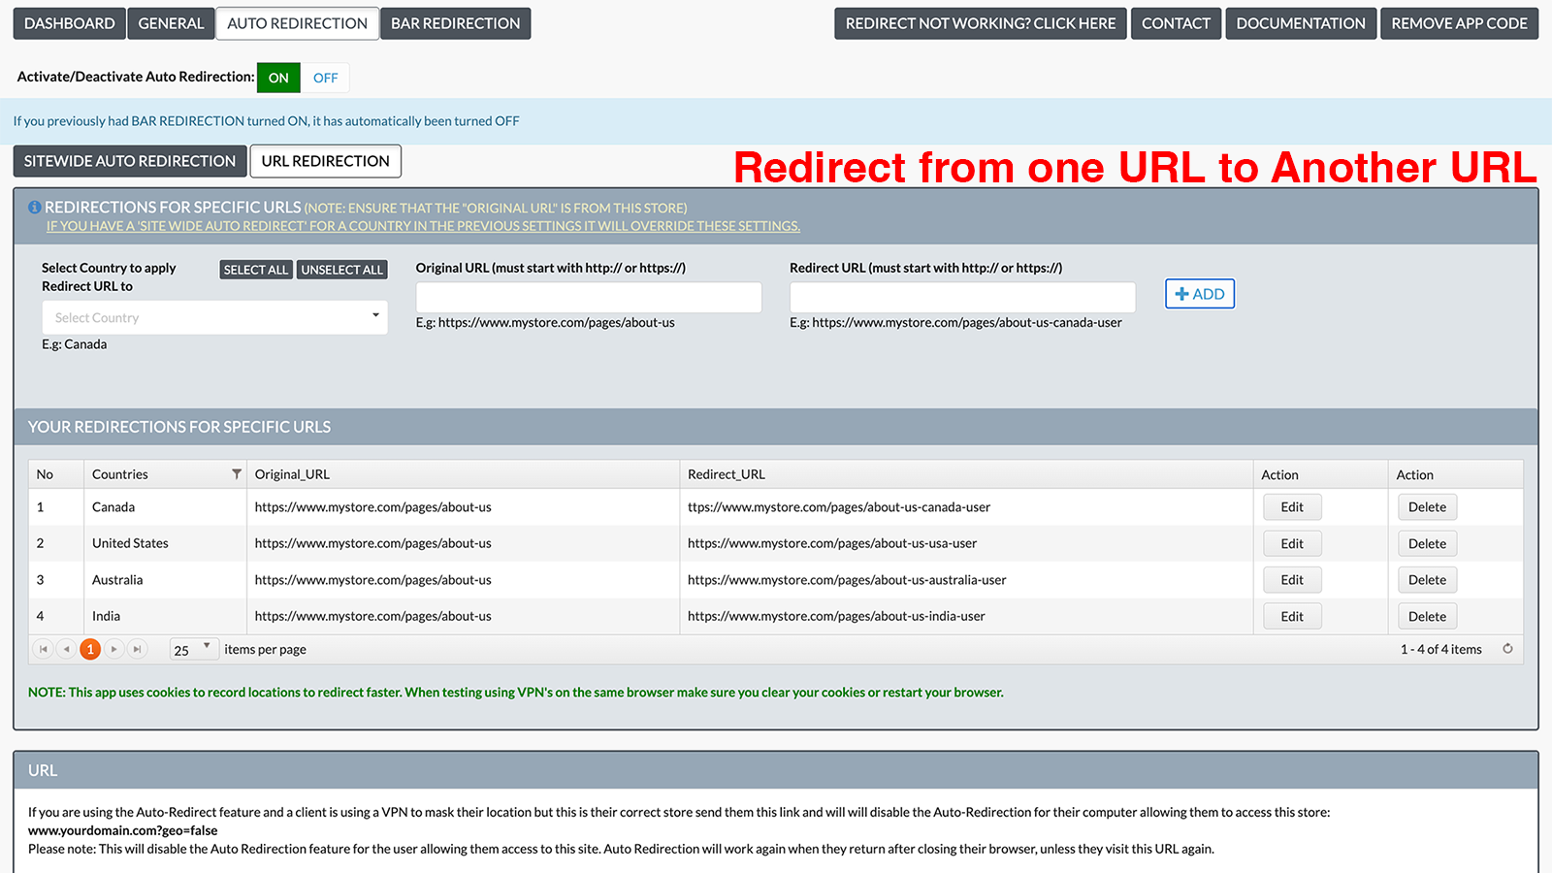
Task: Jump to the first page of redirections
Action: coord(43,648)
